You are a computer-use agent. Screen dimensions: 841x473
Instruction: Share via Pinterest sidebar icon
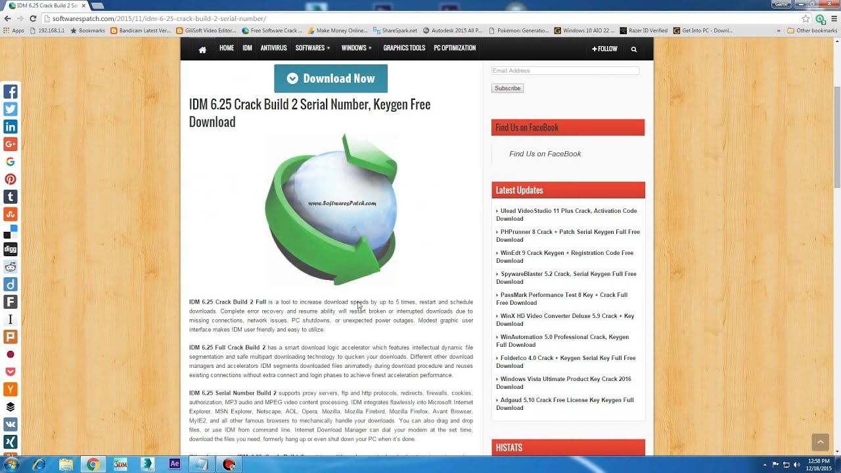[11, 179]
